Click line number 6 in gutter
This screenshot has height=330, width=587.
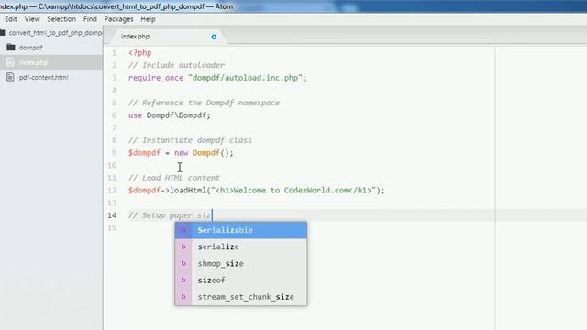point(114,115)
